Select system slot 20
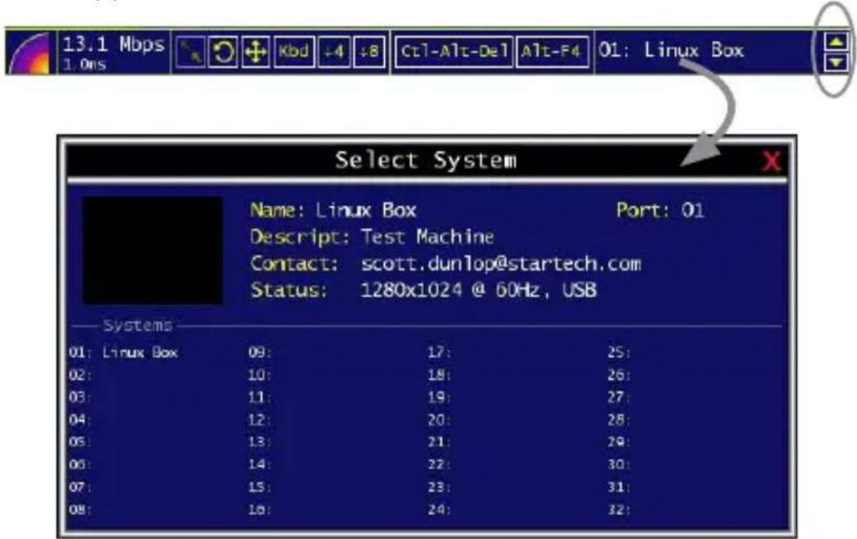 pyautogui.click(x=439, y=420)
